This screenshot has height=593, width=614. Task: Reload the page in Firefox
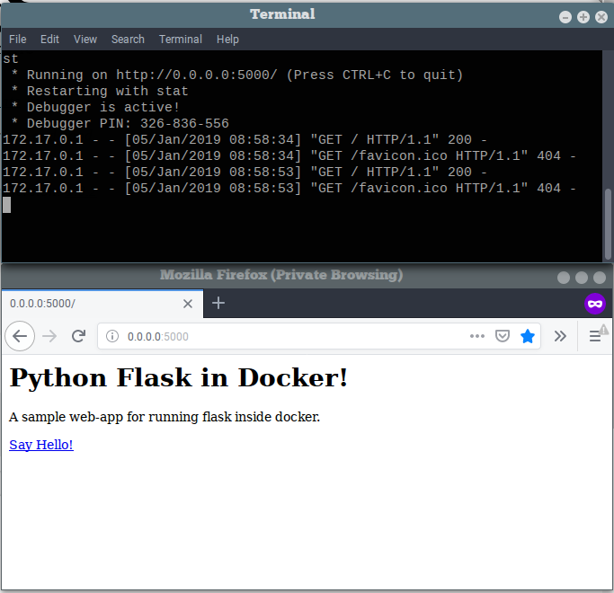click(x=79, y=336)
